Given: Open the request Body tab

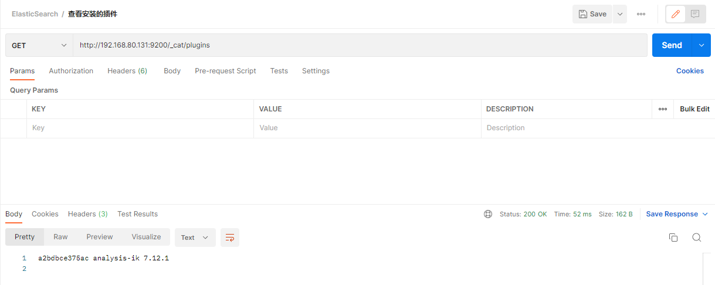Looking at the screenshot, I should coord(172,71).
